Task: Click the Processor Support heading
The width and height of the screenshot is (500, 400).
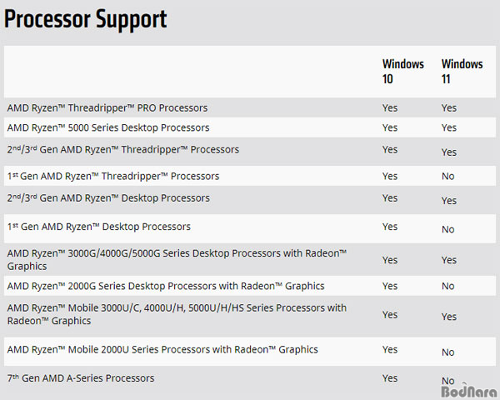Action: click(85, 20)
